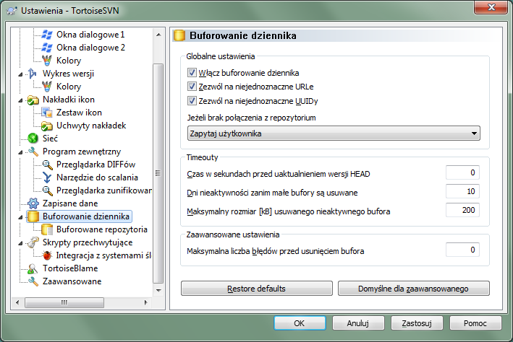The width and height of the screenshot is (513, 342).
Task: Select Buforowane repozytoria in tree
Action: coord(102,229)
